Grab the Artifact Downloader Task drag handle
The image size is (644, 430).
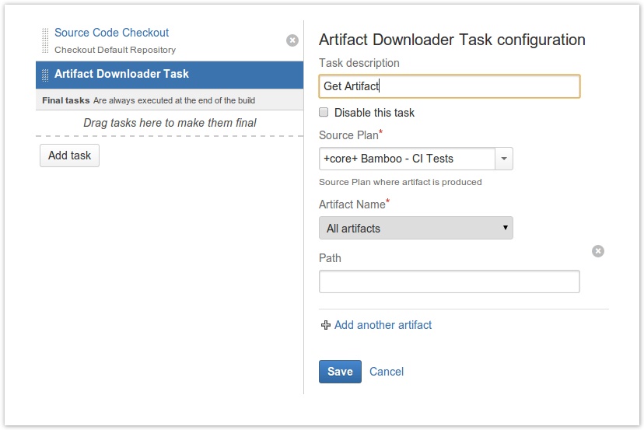pyautogui.click(x=45, y=75)
